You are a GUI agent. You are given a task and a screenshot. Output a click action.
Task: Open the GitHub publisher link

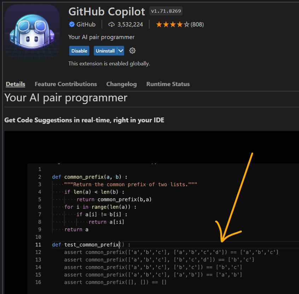pos(86,24)
